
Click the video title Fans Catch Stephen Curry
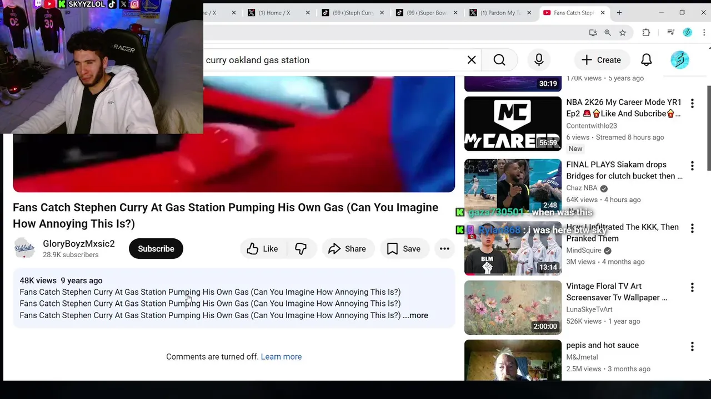pyautogui.click(x=226, y=215)
